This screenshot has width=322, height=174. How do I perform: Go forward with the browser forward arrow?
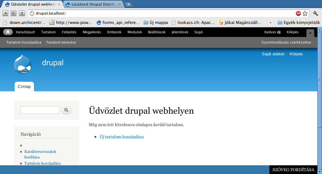click(x=14, y=13)
